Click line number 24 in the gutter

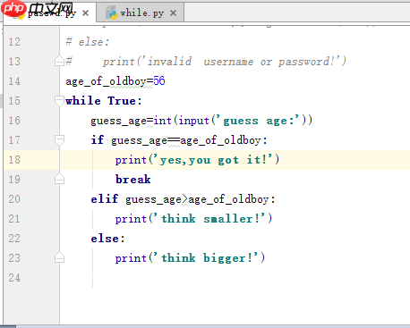(14, 278)
